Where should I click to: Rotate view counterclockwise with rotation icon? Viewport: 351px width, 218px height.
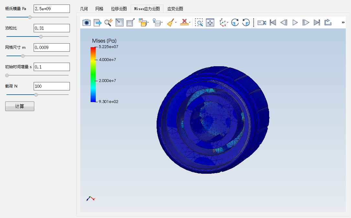pyautogui.click(x=246, y=23)
